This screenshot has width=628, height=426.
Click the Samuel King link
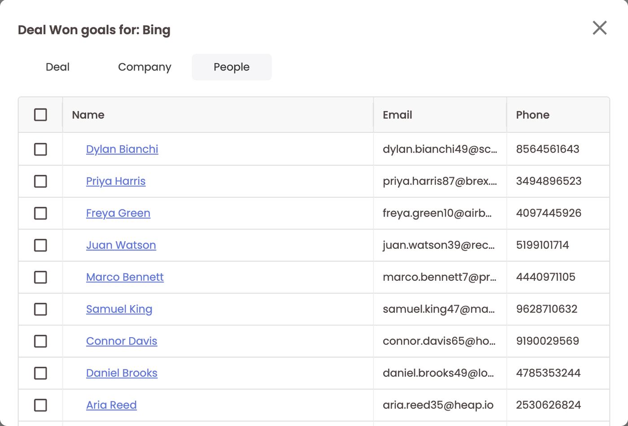click(119, 309)
